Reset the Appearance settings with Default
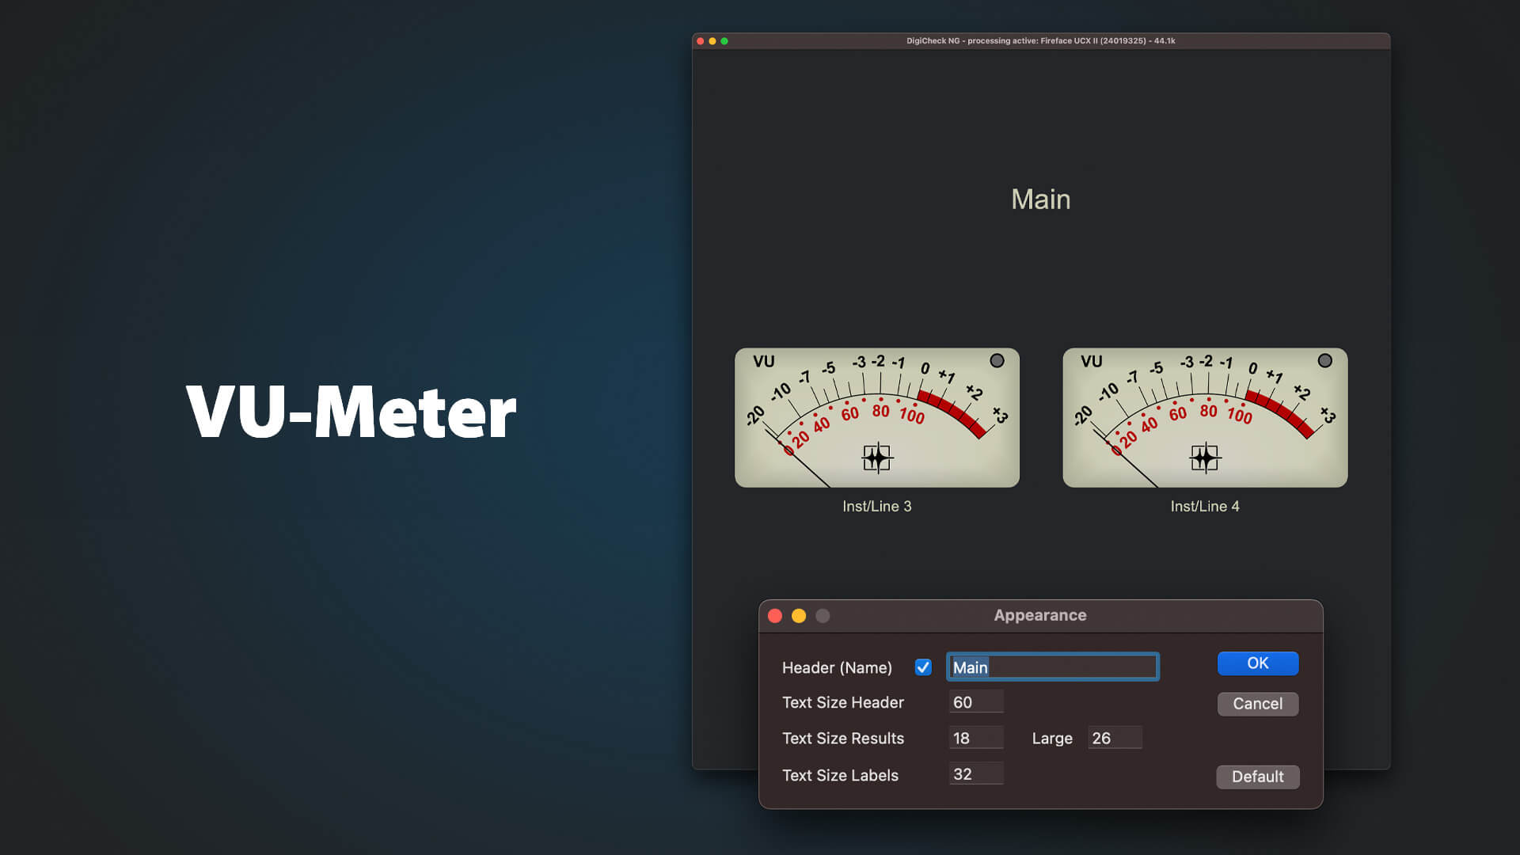The width and height of the screenshot is (1520, 855). 1257,777
